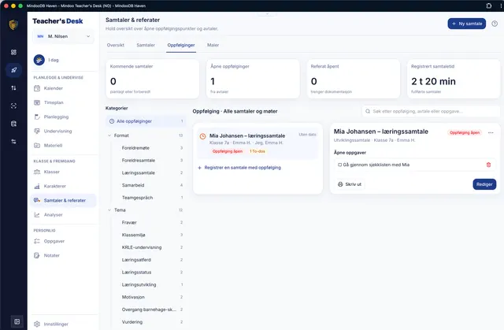Go to Planlegging in sidebar

tap(64, 117)
